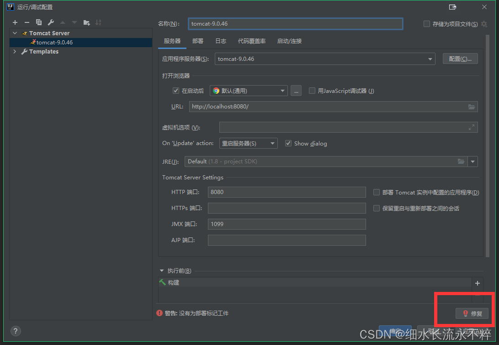Select tomcat-9.0.46 in configuration tree
The image size is (499, 345).
(x=81, y=43)
